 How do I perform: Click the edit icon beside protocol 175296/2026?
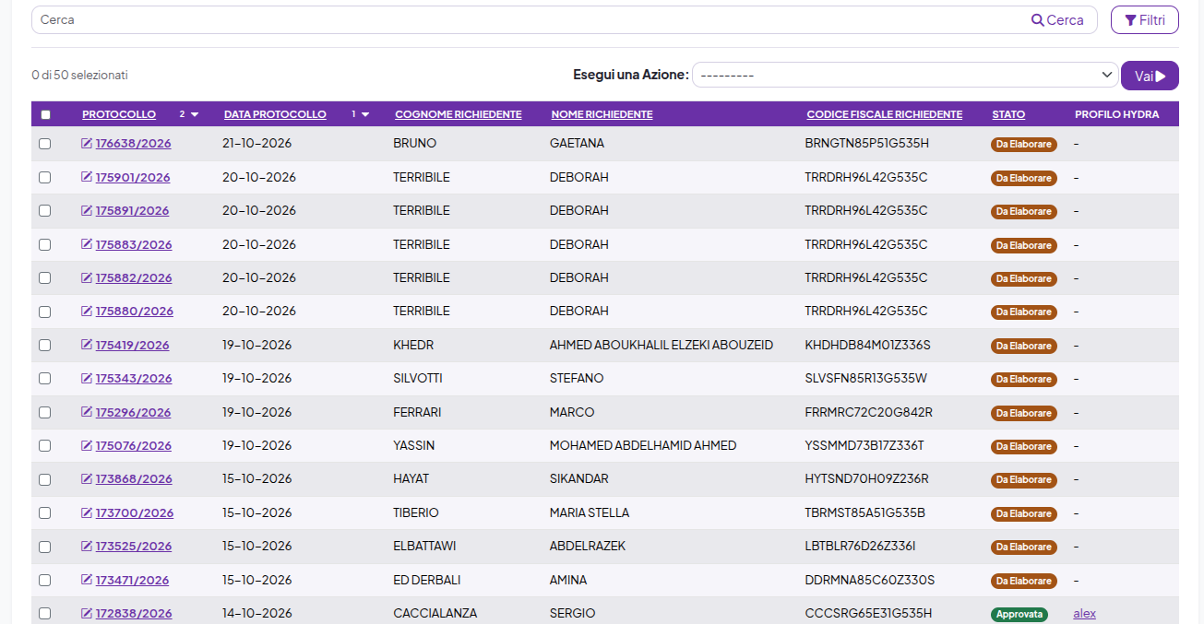(x=87, y=412)
